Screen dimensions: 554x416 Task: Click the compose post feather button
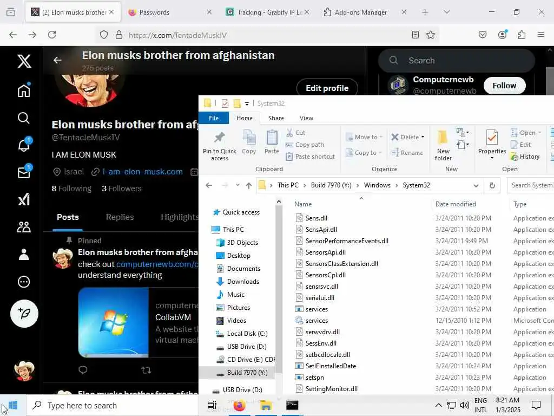pos(24,314)
